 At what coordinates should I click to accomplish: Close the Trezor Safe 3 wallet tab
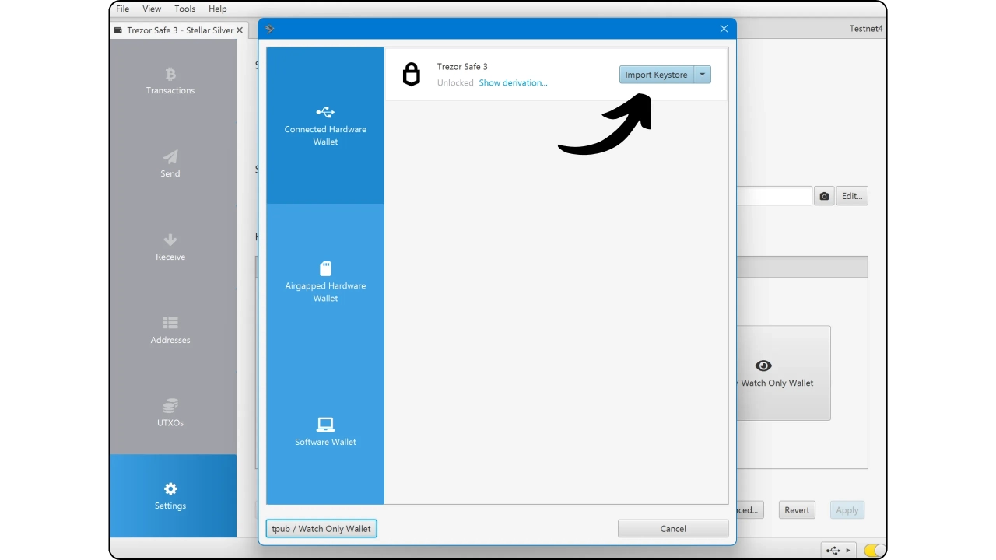coord(240,30)
